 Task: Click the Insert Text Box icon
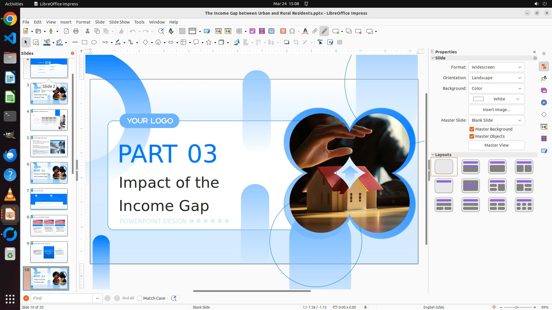coord(283,31)
